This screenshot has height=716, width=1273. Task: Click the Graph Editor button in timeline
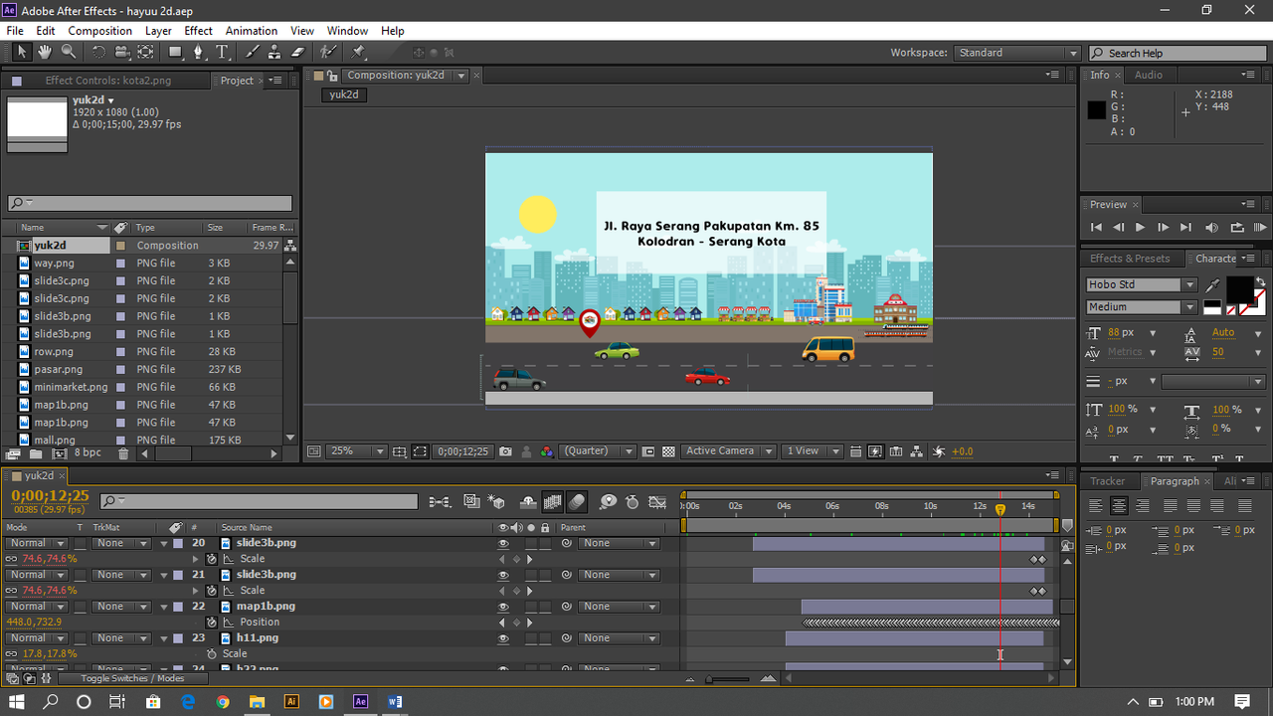657,502
